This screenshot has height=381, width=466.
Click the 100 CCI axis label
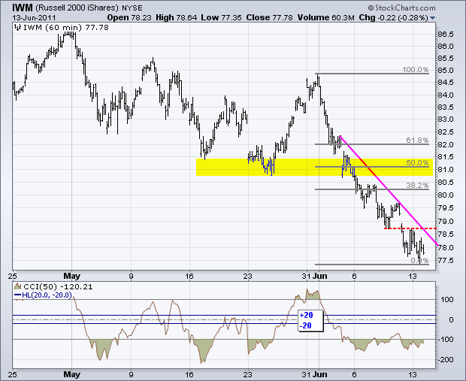click(447, 300)
